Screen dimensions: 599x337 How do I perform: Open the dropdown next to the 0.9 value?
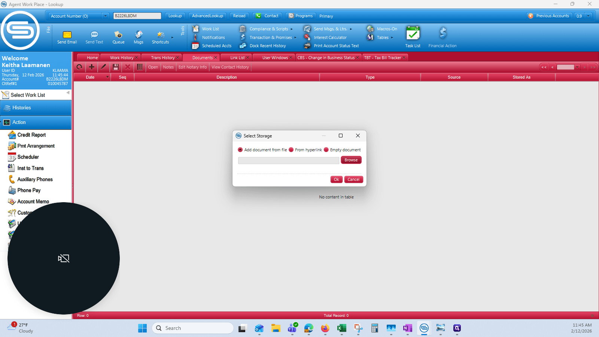589,16
